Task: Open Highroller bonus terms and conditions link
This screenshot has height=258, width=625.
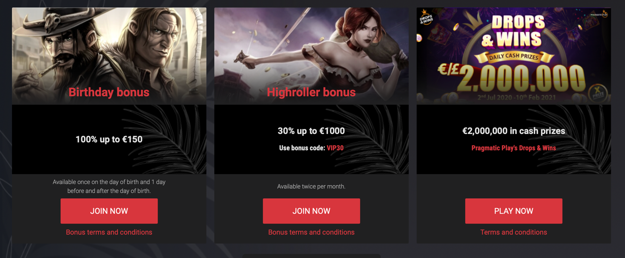Action: coord(311,232)
